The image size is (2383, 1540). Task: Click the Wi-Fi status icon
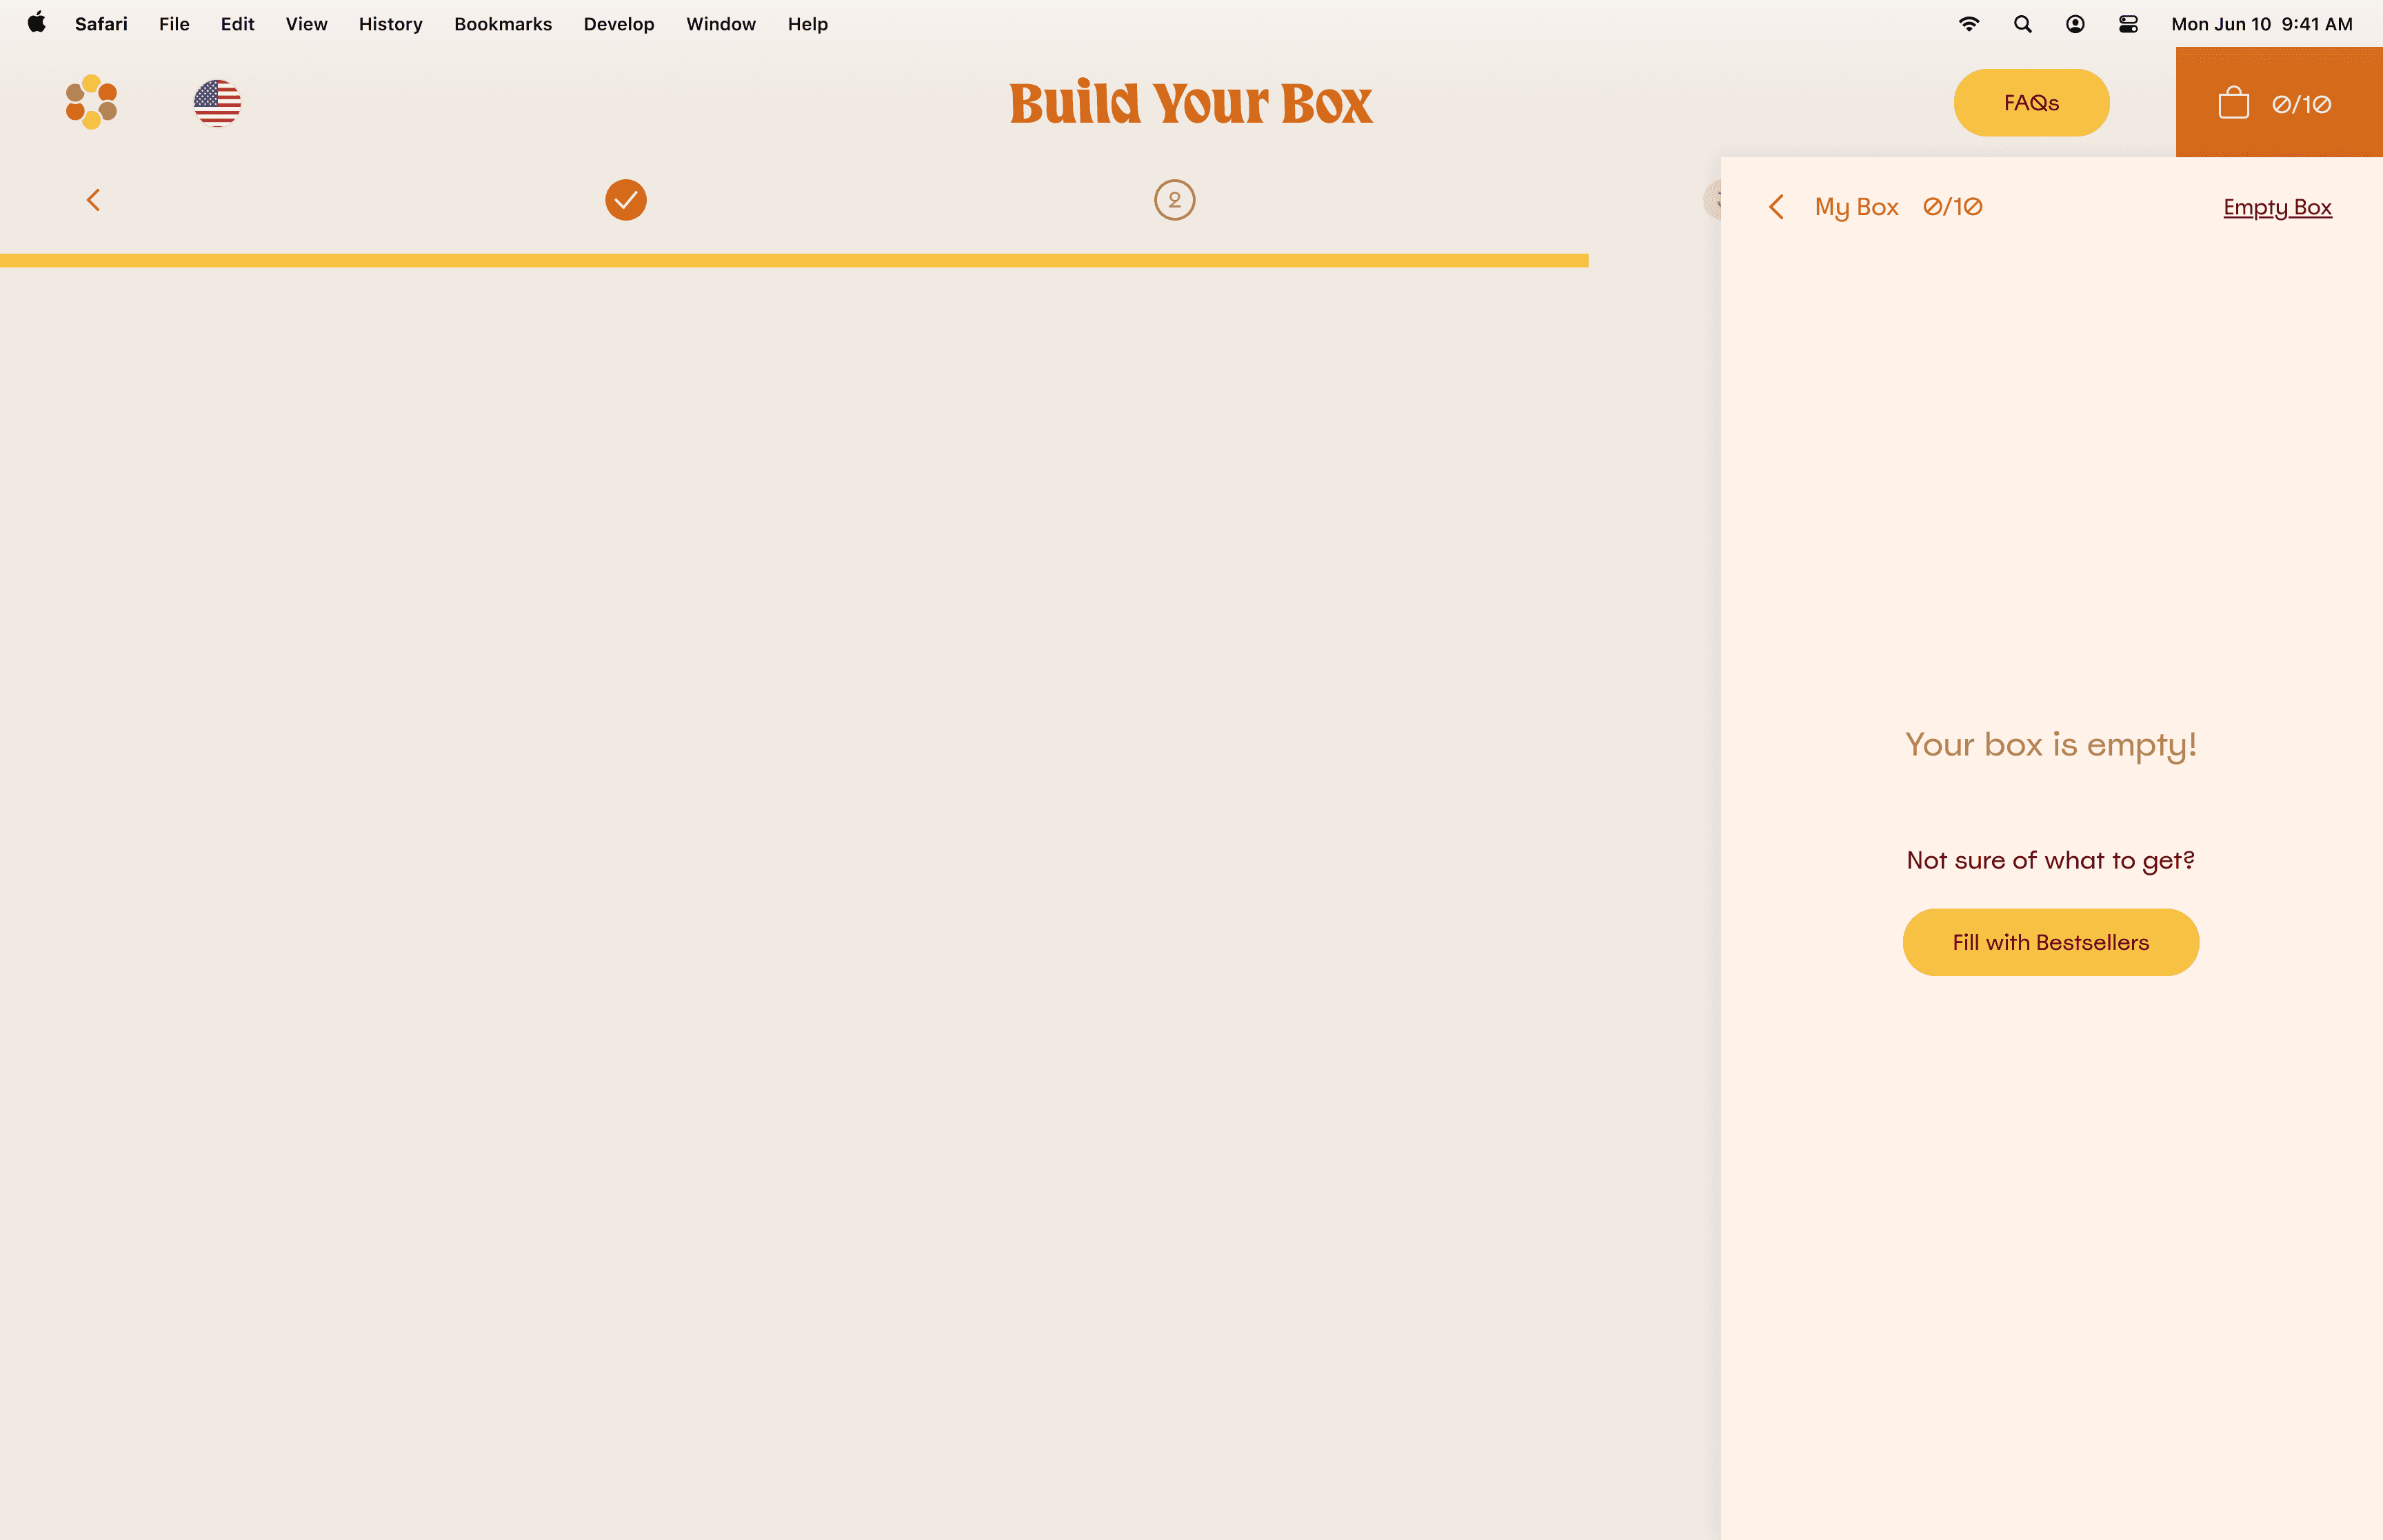click(1968, 24)
